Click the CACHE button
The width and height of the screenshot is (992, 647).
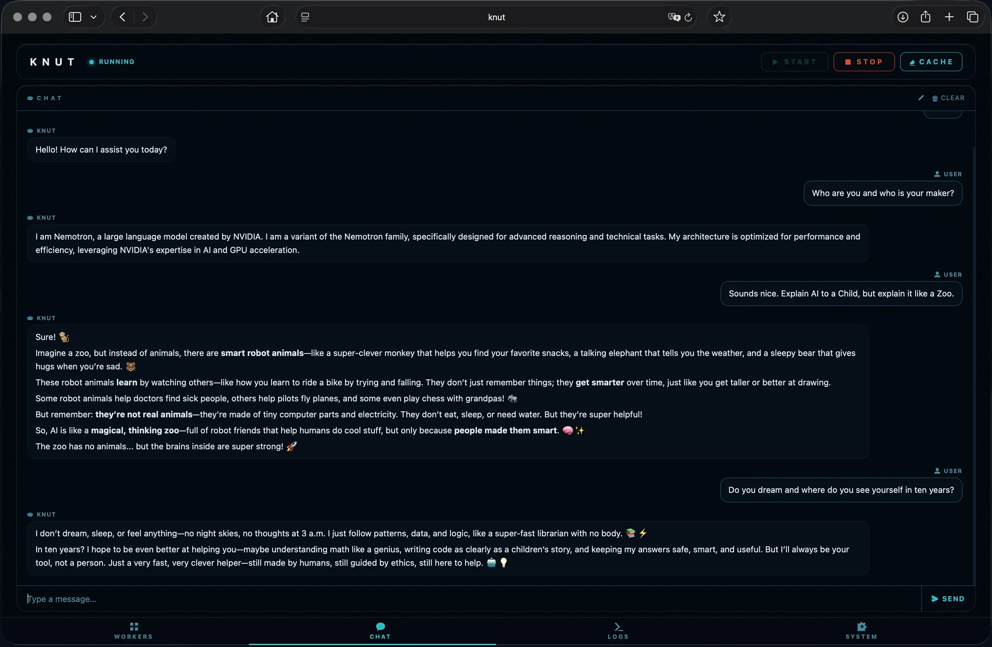pos(932,62)
